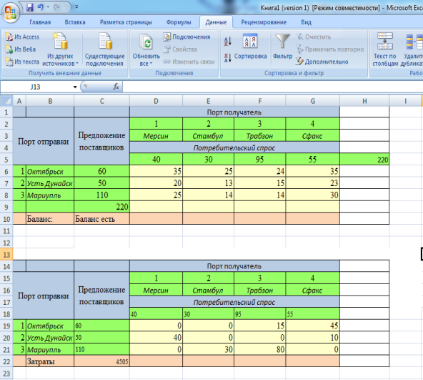Screen dimensions: 423x380
Task: Select cell H5 containing 220
Action: click(x=364, y=160)
